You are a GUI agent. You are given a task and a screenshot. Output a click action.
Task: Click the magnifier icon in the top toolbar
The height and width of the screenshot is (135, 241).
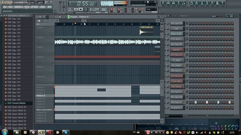pos(212,3)
